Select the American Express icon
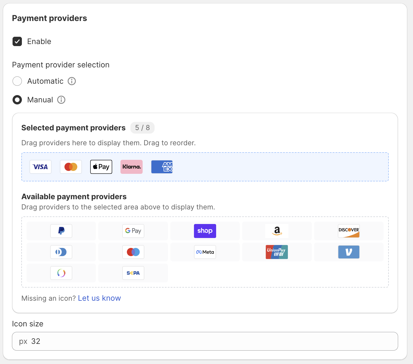 (162, 167)
